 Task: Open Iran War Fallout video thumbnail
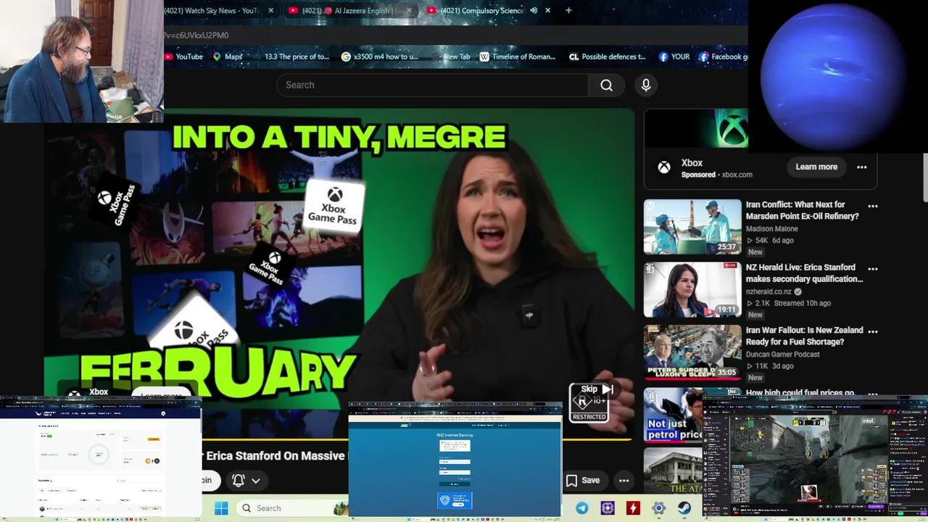coord(692,352)
